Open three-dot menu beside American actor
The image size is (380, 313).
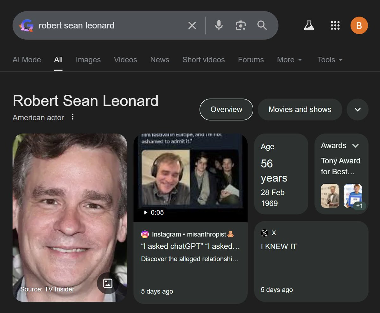point(73,117)
